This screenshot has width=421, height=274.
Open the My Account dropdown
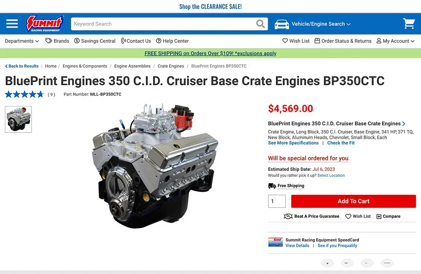pyautogui.click(x=396, y=41)
